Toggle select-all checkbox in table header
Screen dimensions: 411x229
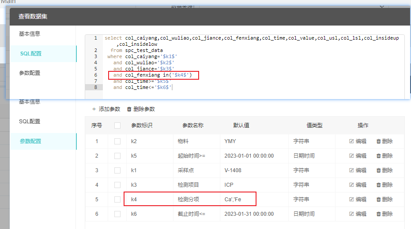pos(117,126)
